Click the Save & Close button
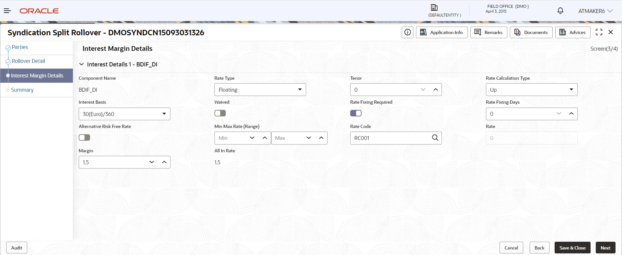The height and width of the screenshot is (255, 622). [x=572, y=248]
